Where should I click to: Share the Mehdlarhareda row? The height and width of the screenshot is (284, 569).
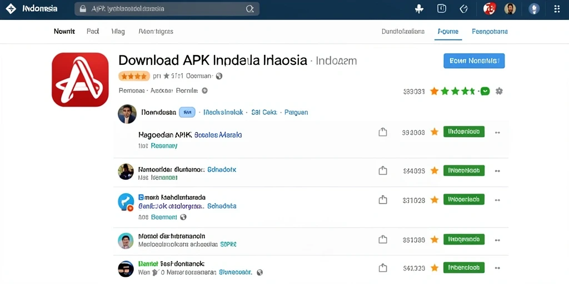[382, 200]
